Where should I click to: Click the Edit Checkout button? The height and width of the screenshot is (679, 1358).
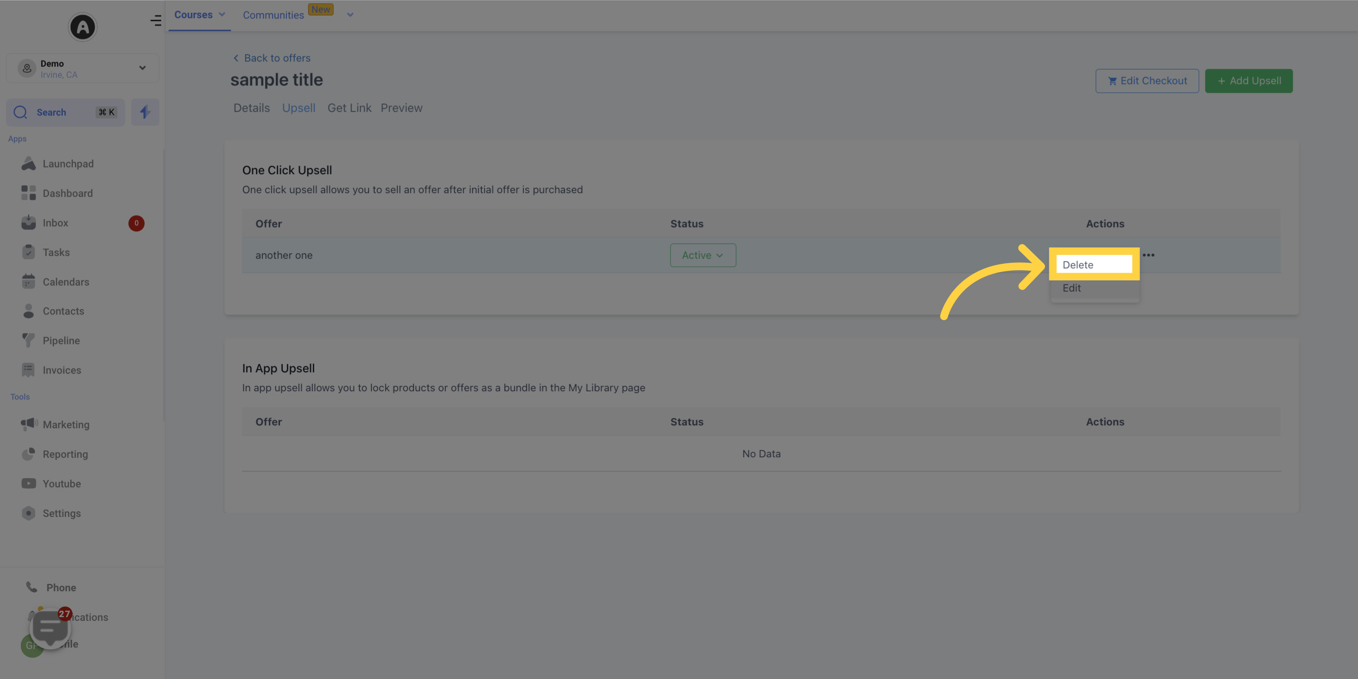(1147, 80)
